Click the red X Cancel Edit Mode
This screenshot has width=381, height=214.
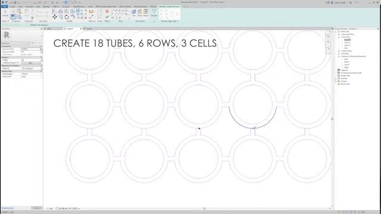pos(107,11)
